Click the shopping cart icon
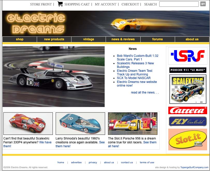This screenshot has width=210, height=171. point(60,4)
